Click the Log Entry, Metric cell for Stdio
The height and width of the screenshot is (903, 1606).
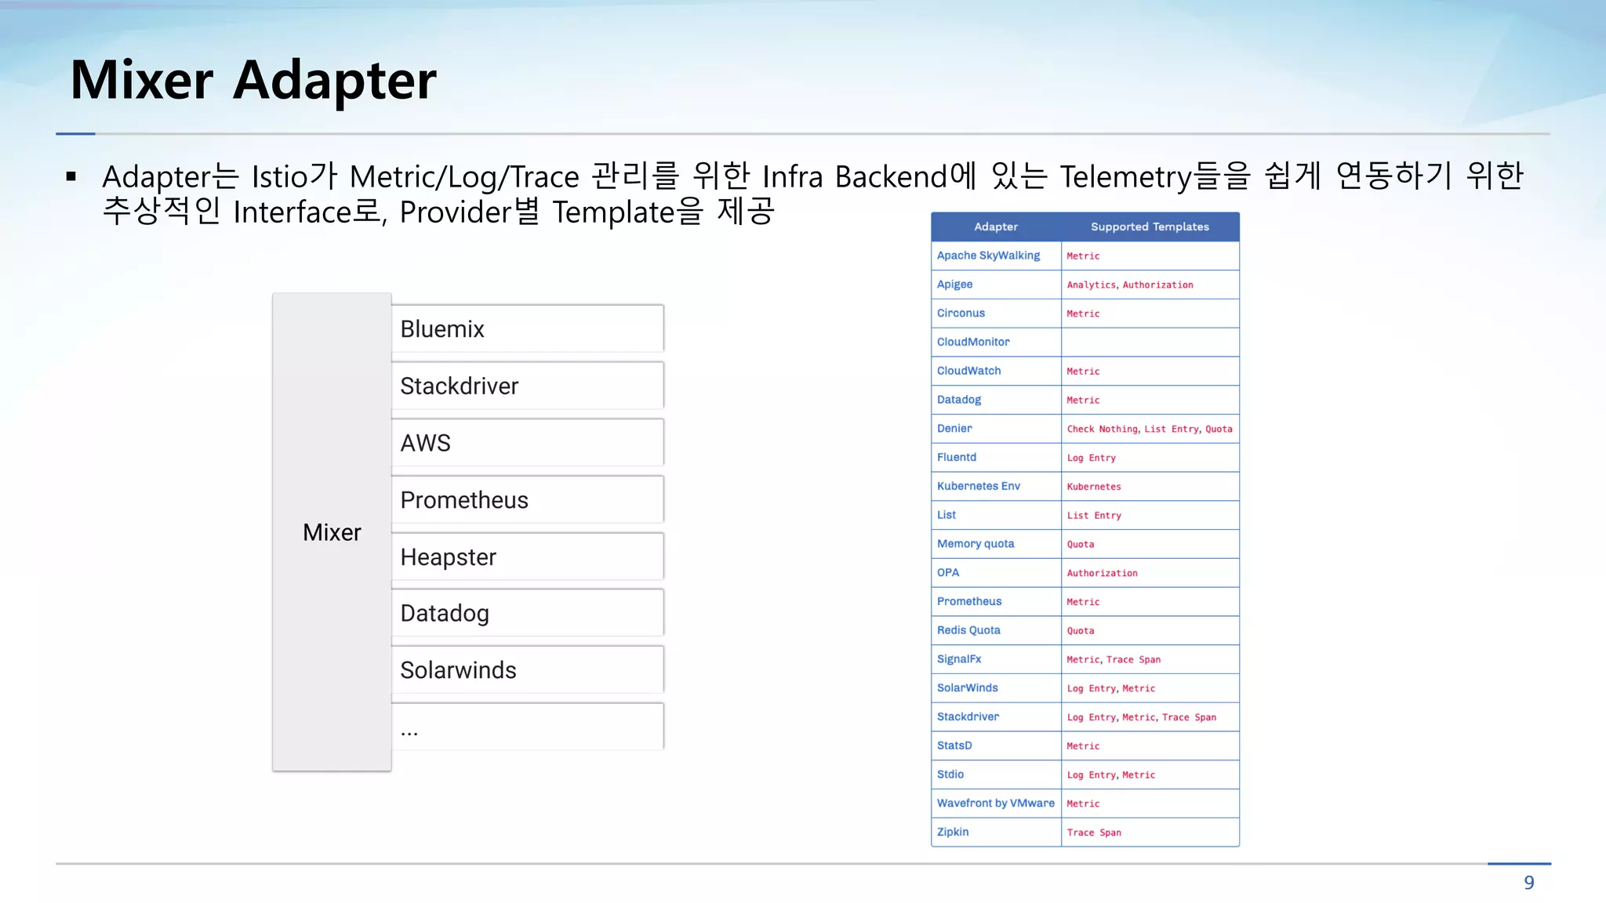[x=1150, y=774]
